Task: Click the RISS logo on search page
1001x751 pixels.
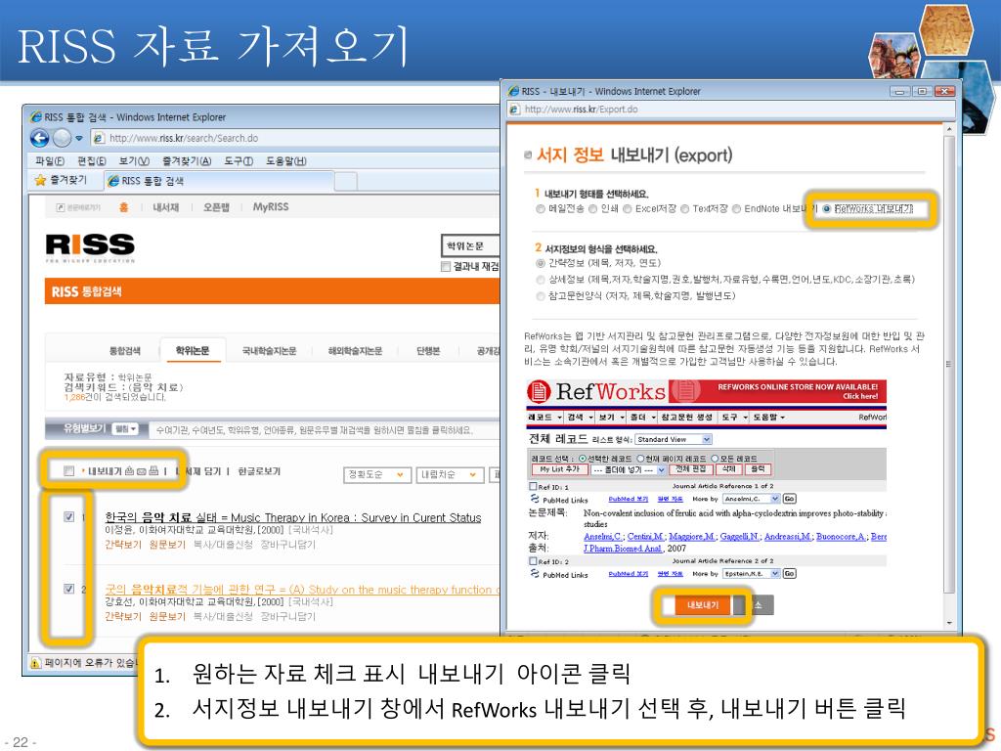Action: pyautogui.click(x=90, y=247)
